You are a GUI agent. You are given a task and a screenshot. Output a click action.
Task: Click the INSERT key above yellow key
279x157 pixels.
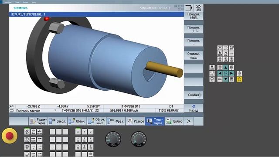(x=239, y=73)
